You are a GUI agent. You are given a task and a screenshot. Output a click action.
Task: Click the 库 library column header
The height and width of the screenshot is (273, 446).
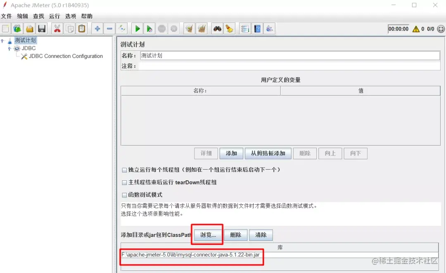point(280,247)
